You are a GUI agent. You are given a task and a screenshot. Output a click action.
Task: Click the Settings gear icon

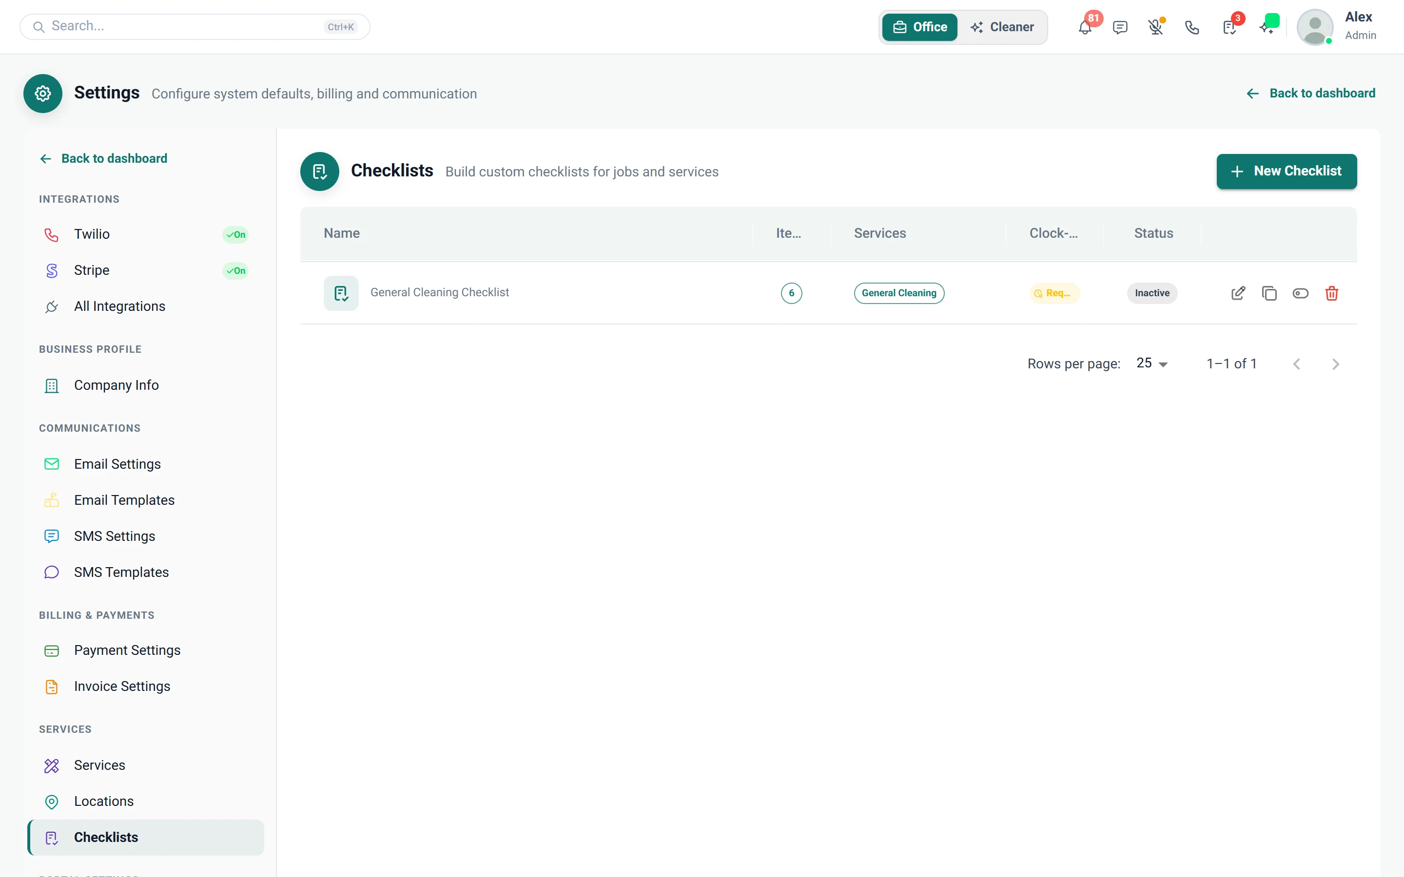click(43, 94)
